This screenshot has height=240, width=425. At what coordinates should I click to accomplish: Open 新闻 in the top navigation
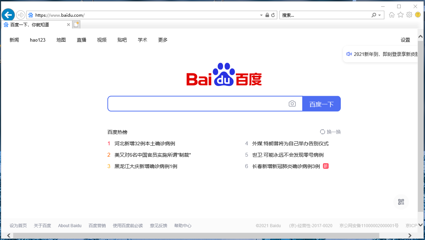coord(14,40)
